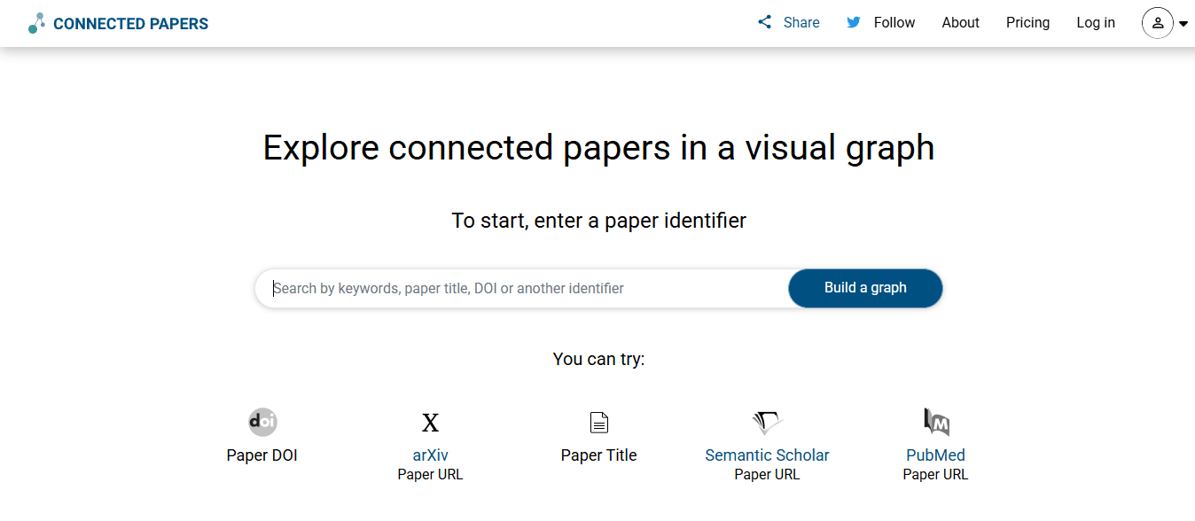
Task: Open the Pricing page
Action: pyautogui.click(x=1027, y=22)
